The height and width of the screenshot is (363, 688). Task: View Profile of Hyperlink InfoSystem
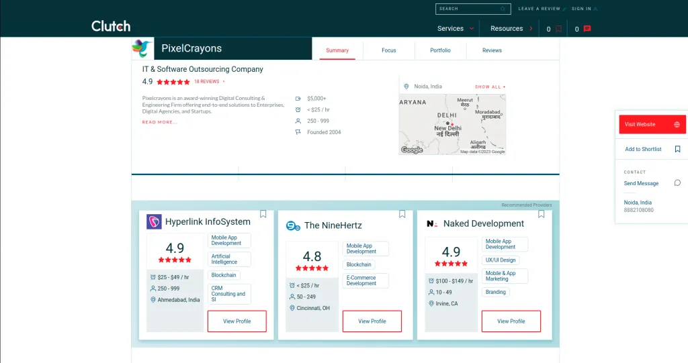(237, 321)
